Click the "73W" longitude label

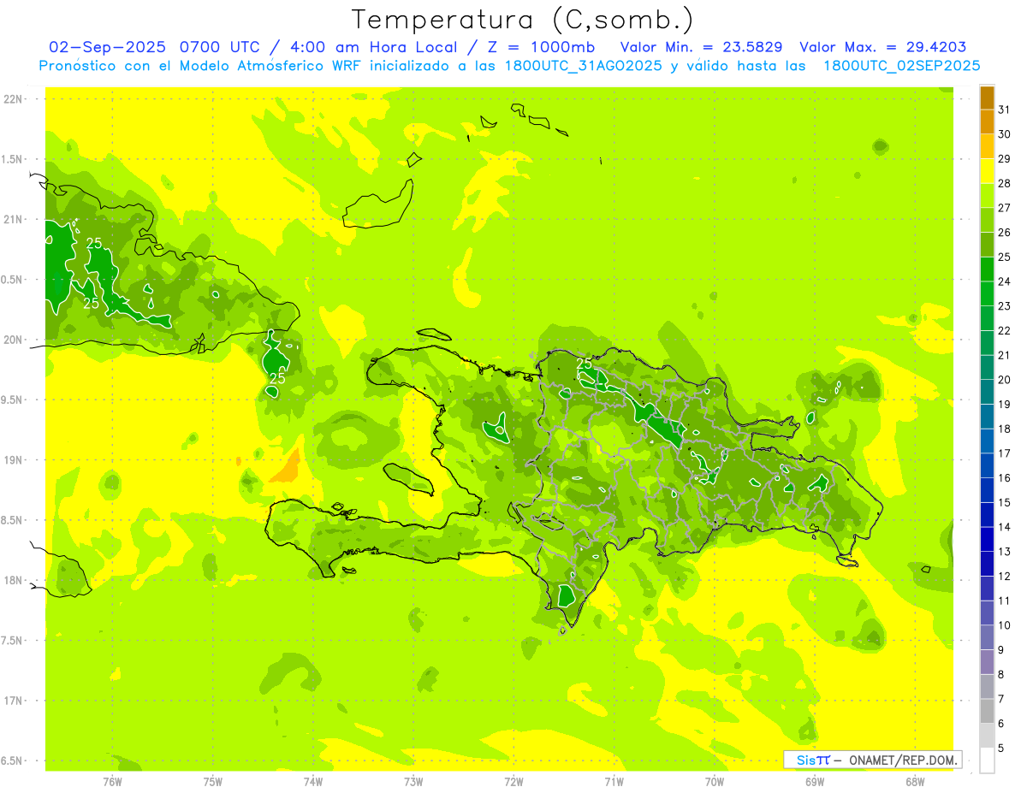[x=413, y=781]
